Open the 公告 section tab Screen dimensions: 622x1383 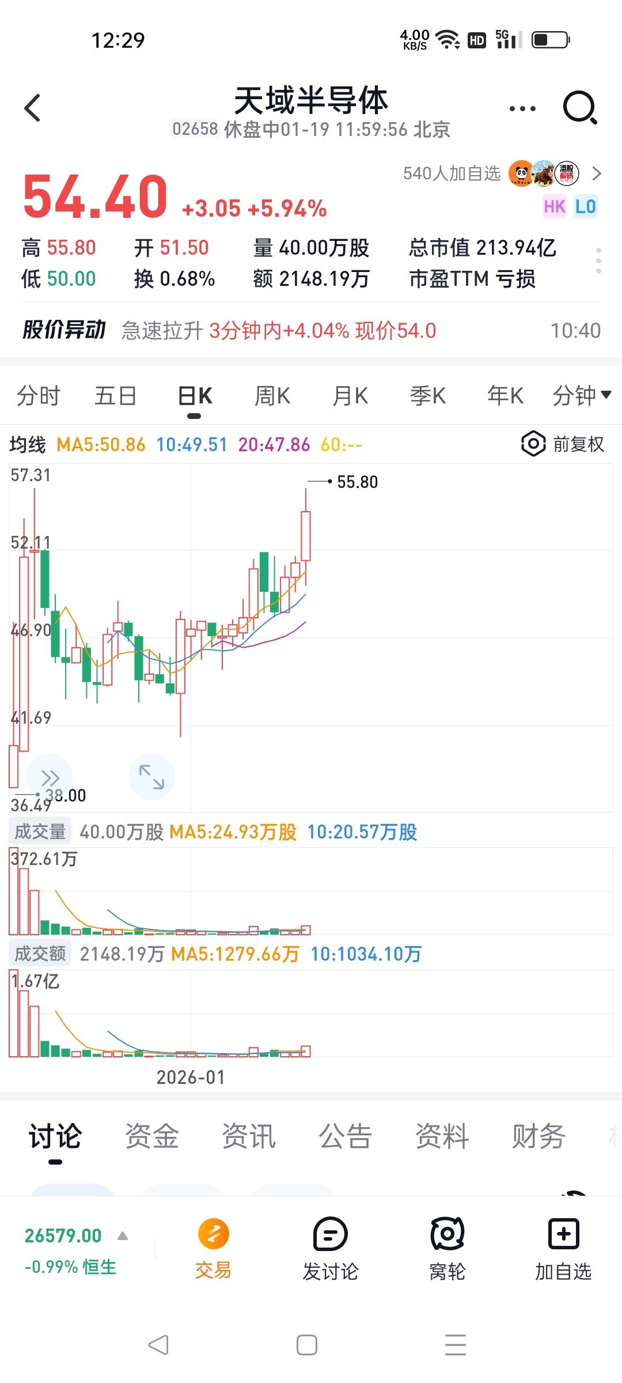[x=346, y=1136]
